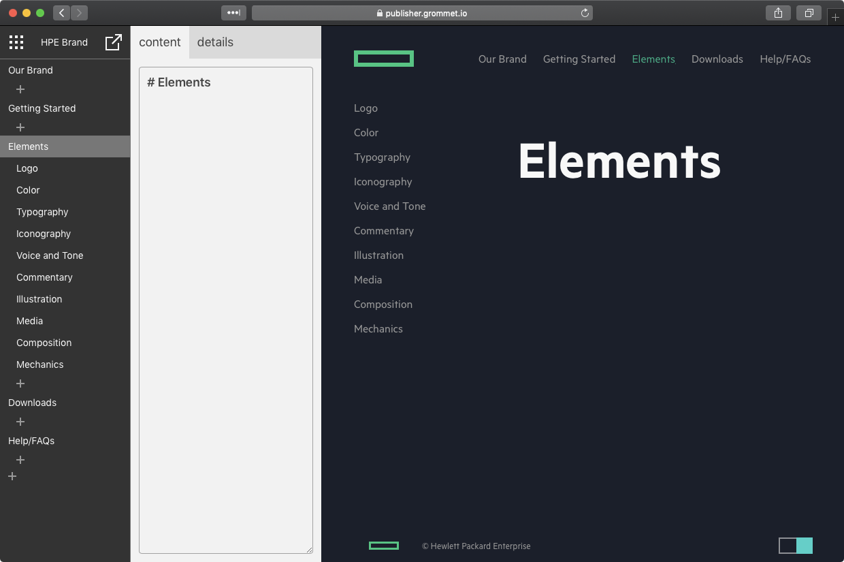The height and width of the screenshot is (562, 844).
Task: Switch to the details tab
Action: pos(215,42)
